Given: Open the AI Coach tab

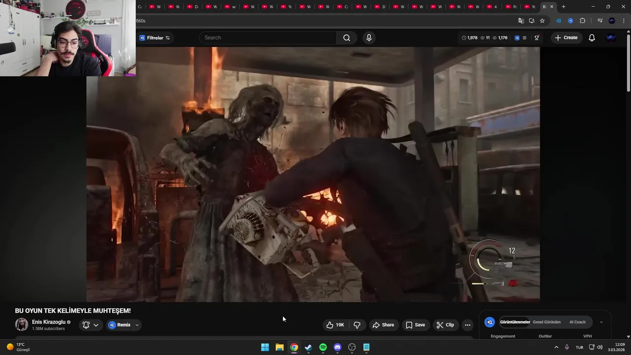Looking at the screenshot, I should click(577, 322).
